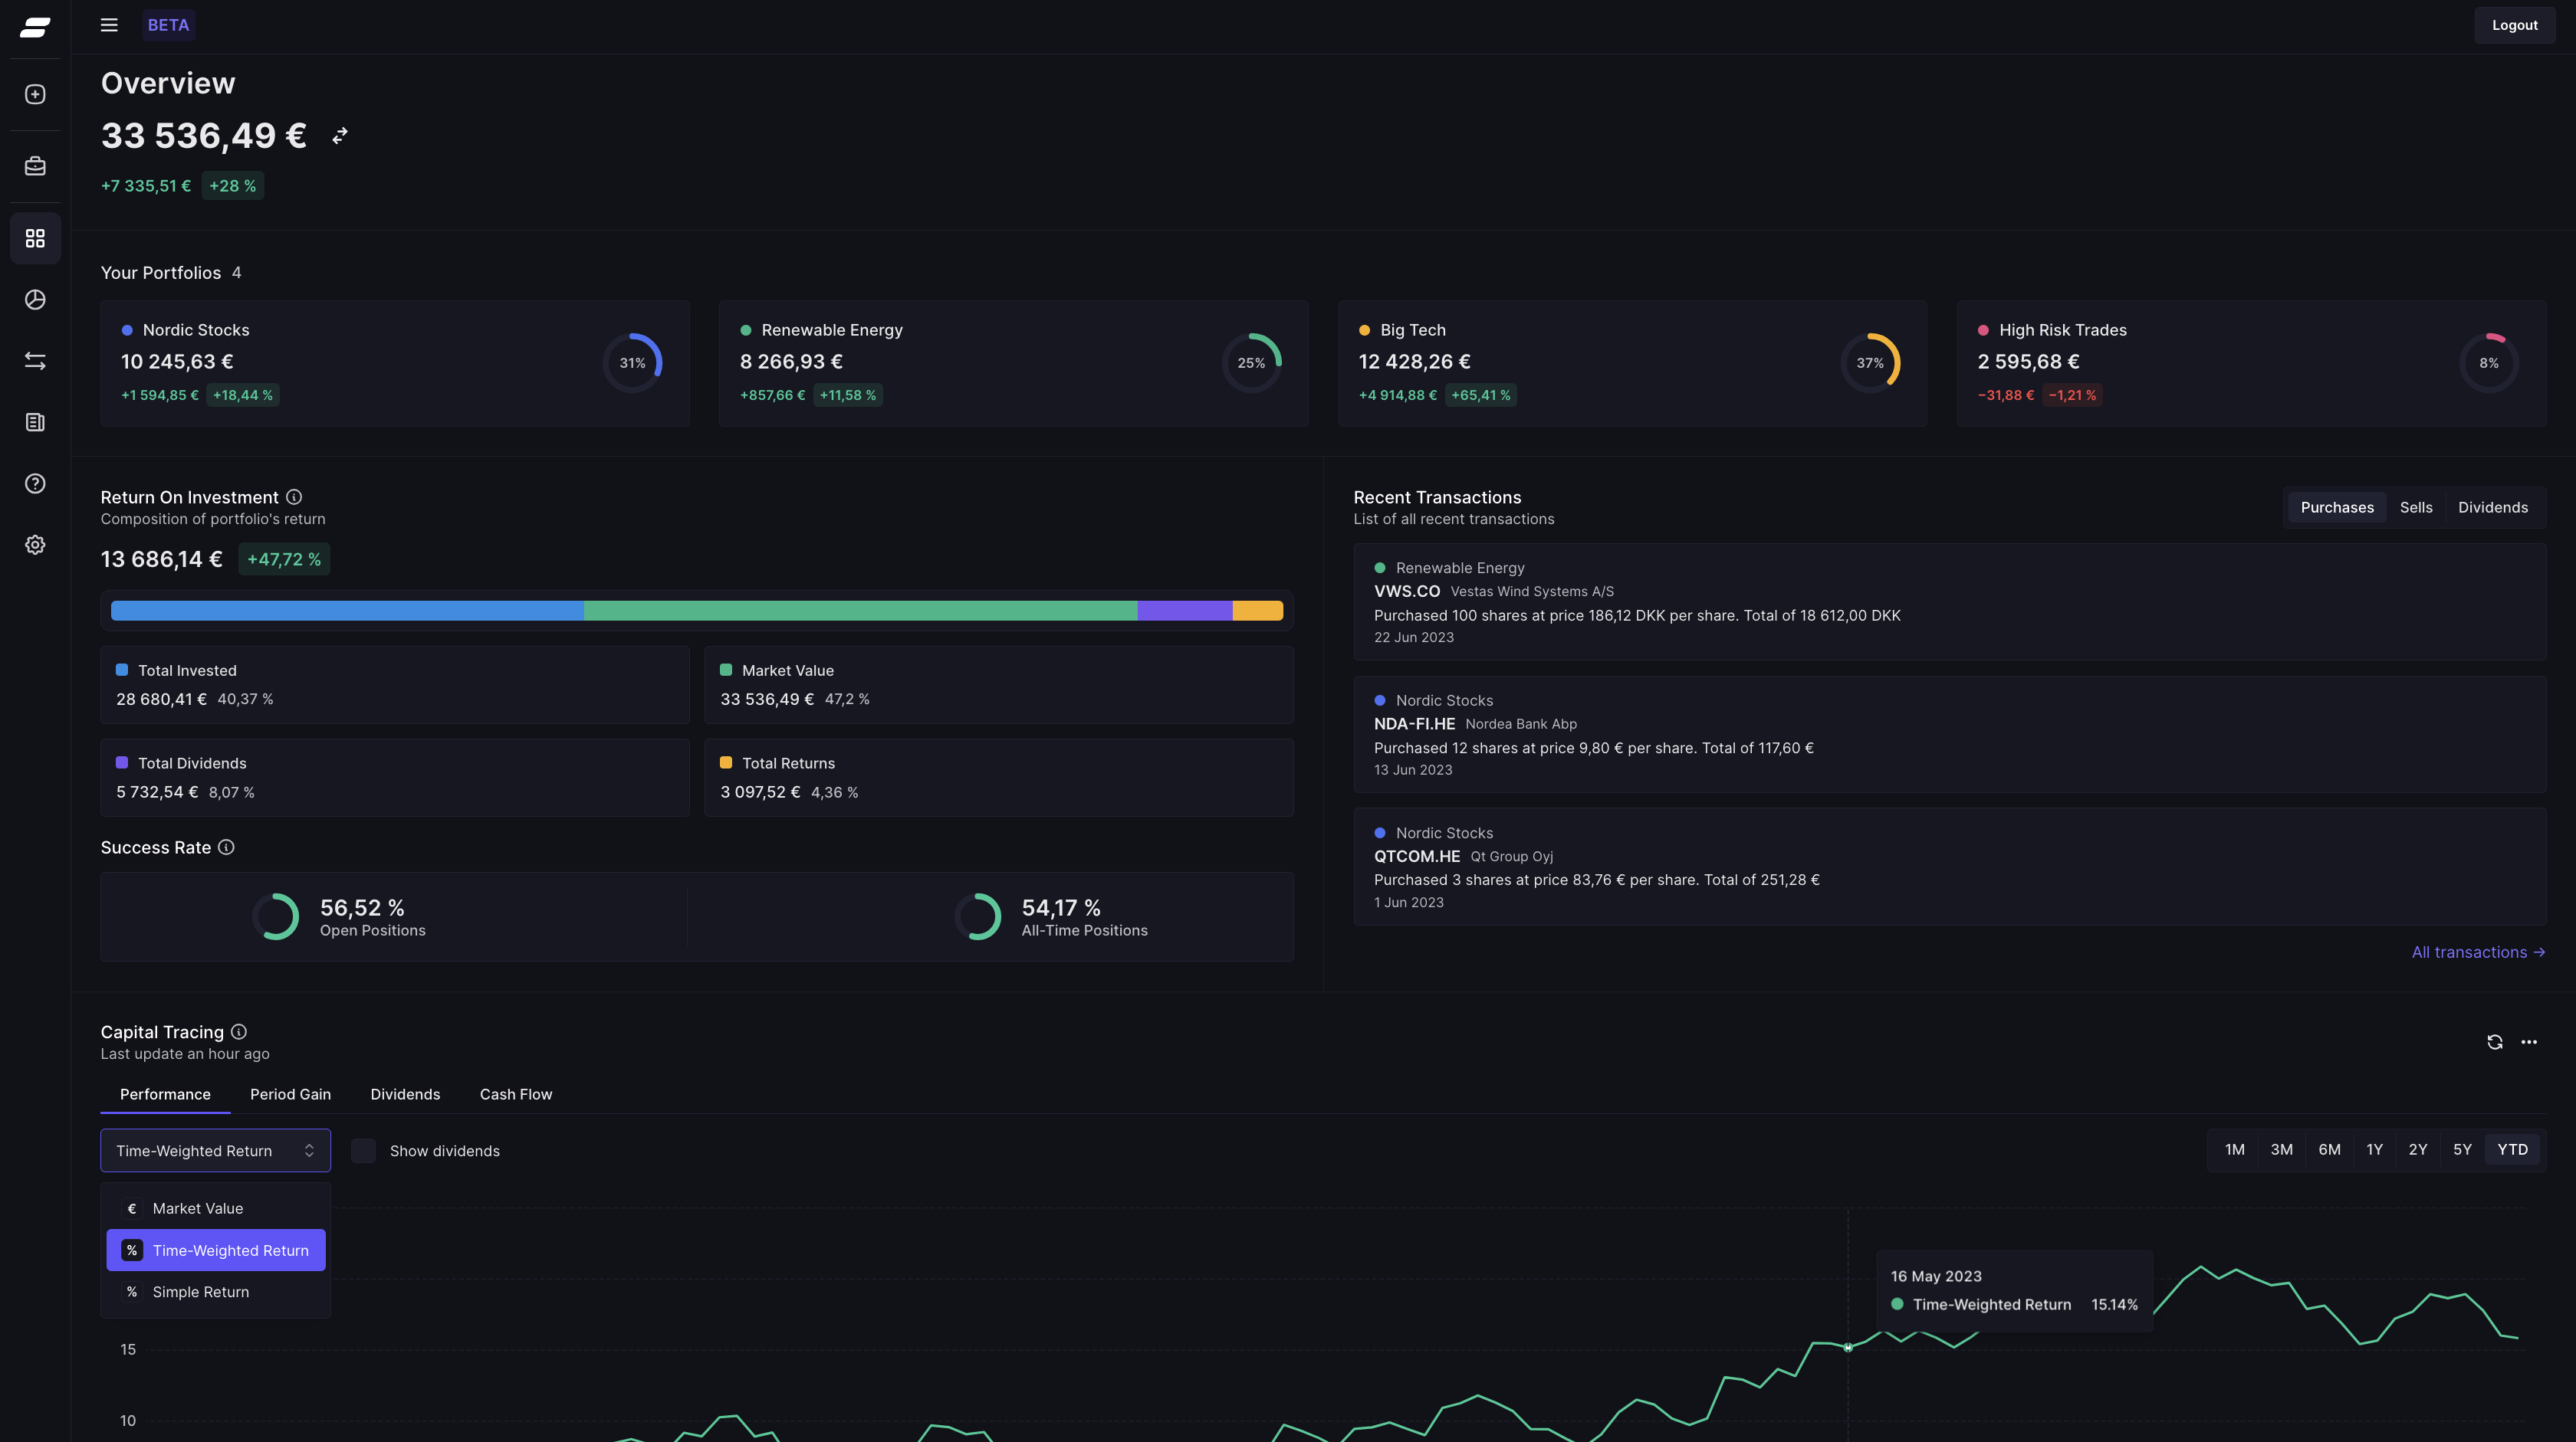Viewport: 2576px width, 1442px height.
Task: Refresh the Capital Tracing chart
Action: [2495, 1042]
